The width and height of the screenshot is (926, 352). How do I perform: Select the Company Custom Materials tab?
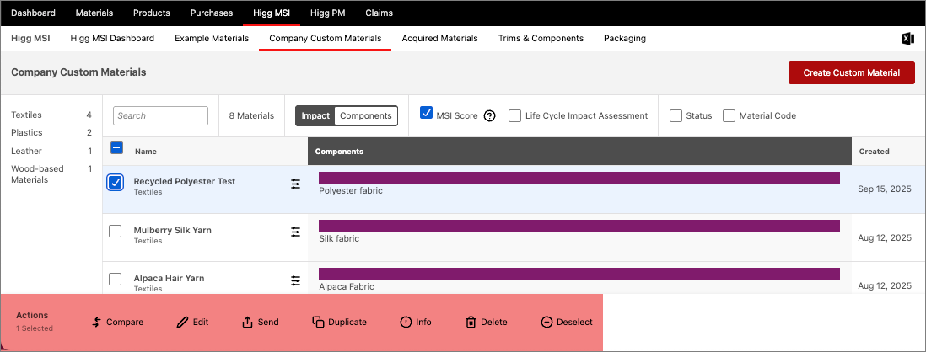tap(325, 39)
